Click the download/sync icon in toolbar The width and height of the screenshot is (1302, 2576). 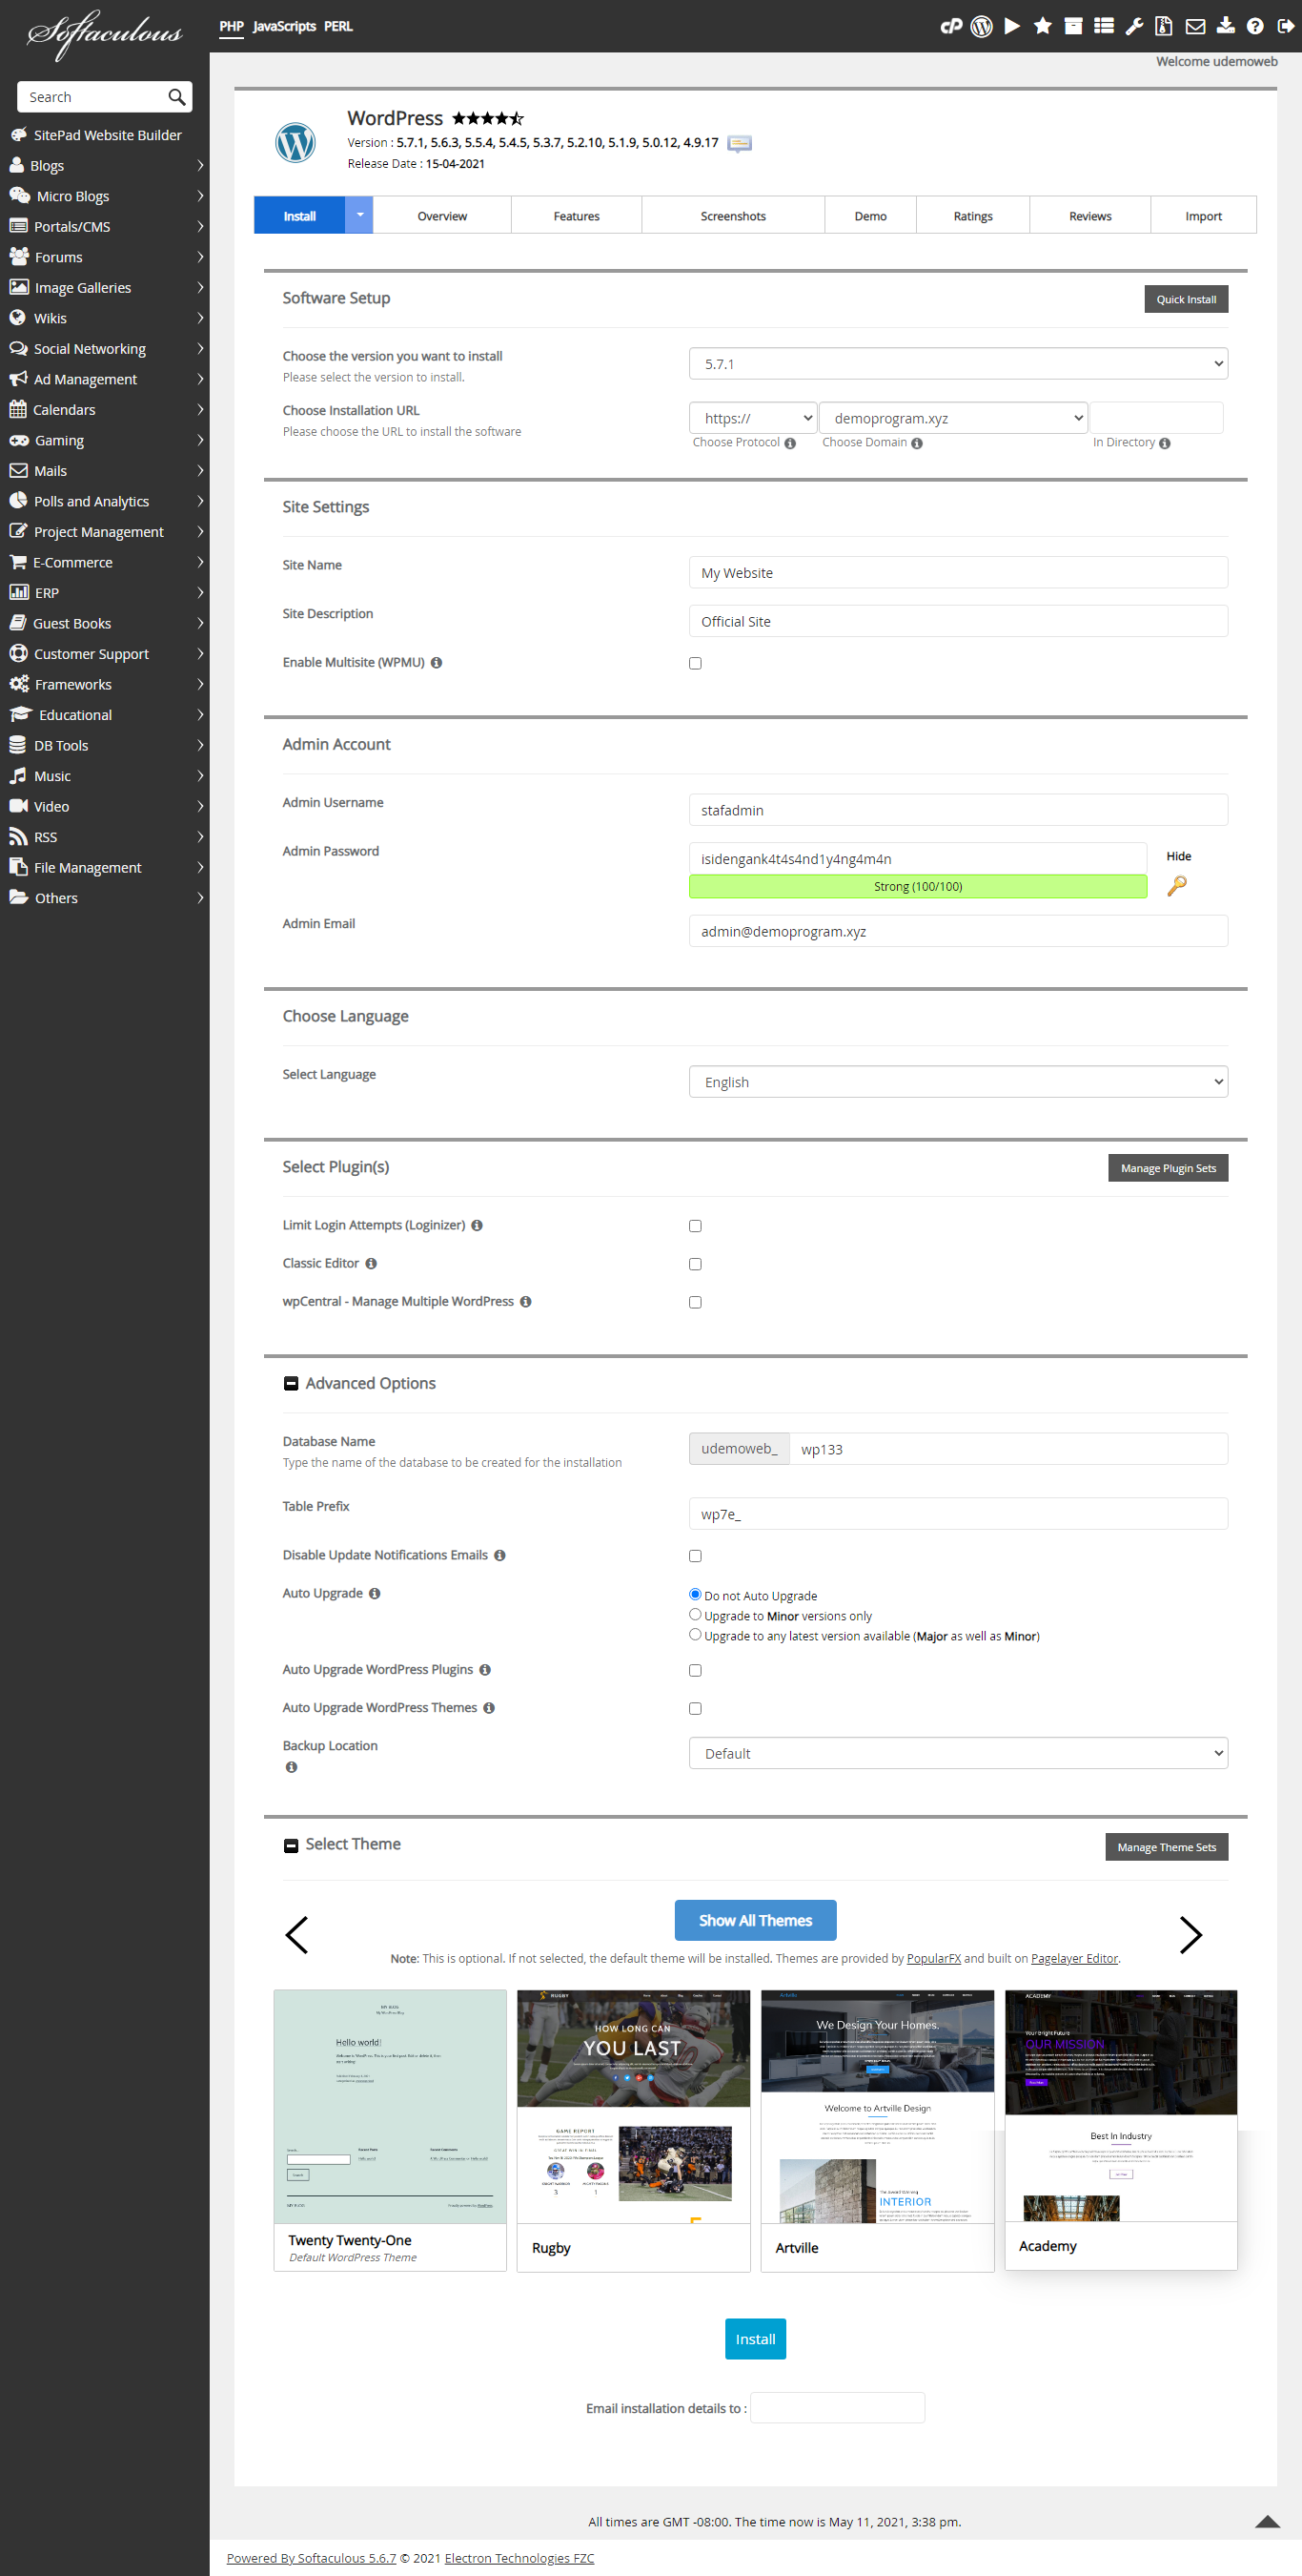pyautogui.click(x=1225, y=26)
